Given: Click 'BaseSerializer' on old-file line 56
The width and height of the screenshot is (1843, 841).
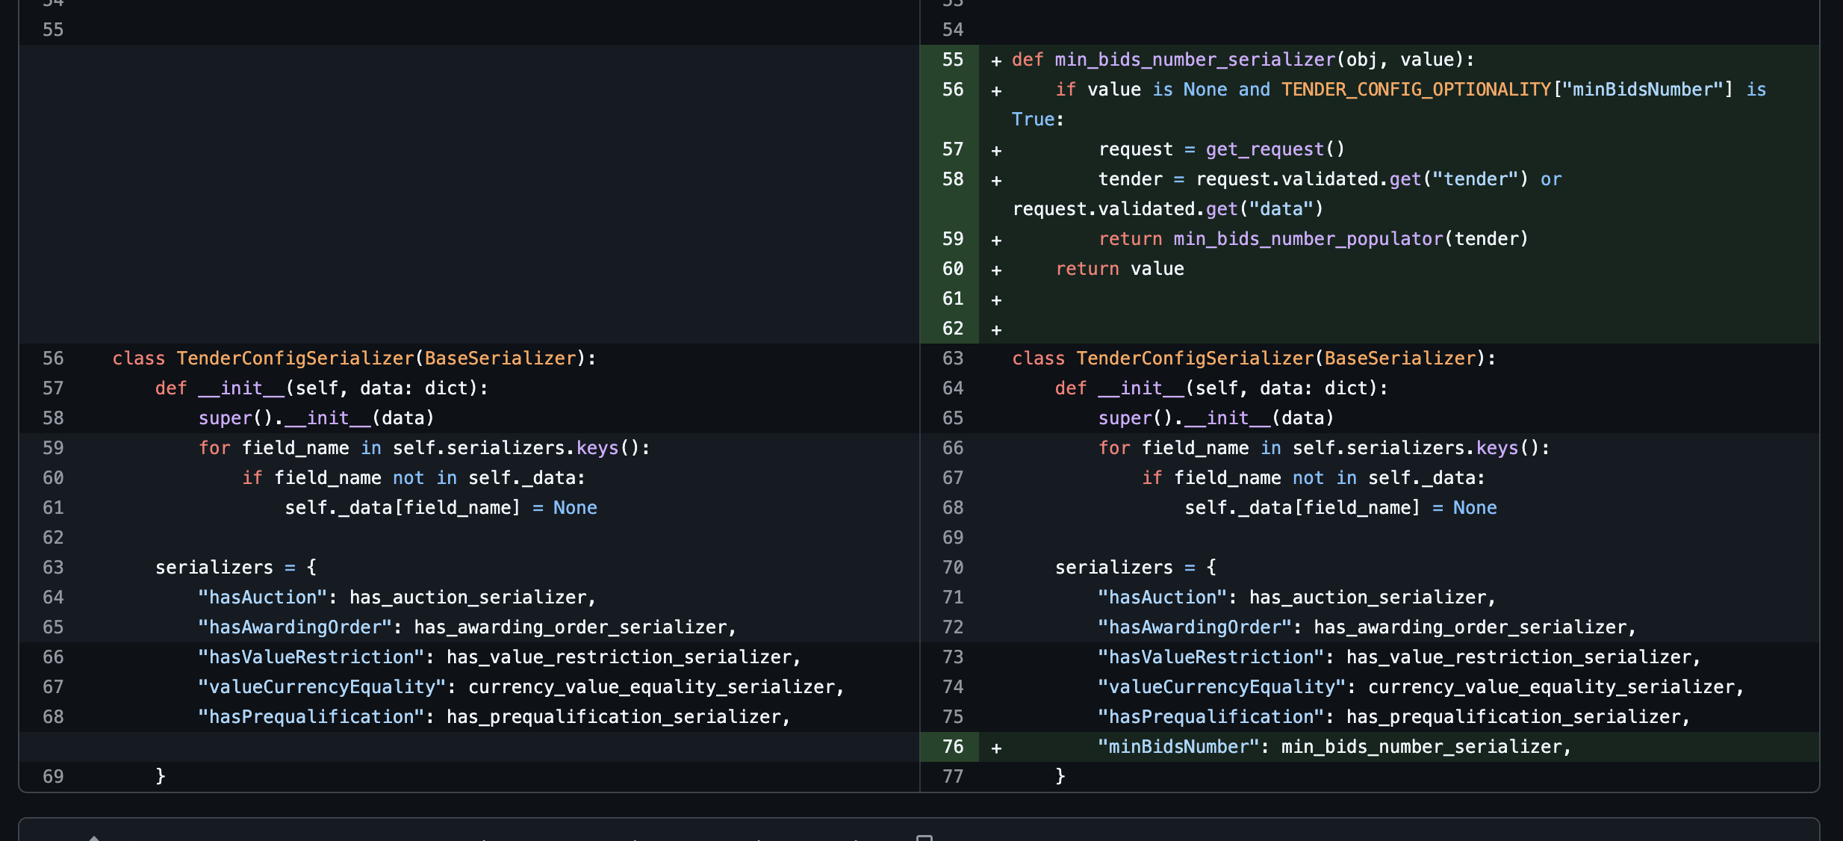Looking at the screenshot, I should click(500, 359).
